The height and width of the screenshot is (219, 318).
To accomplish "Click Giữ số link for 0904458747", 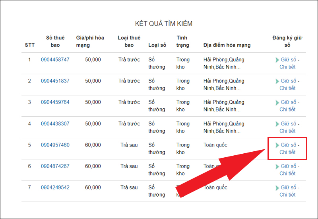I will coord(289,60).
